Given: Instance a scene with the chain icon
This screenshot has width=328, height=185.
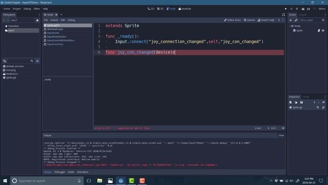Looking at the screenshot, I should 296,20.
